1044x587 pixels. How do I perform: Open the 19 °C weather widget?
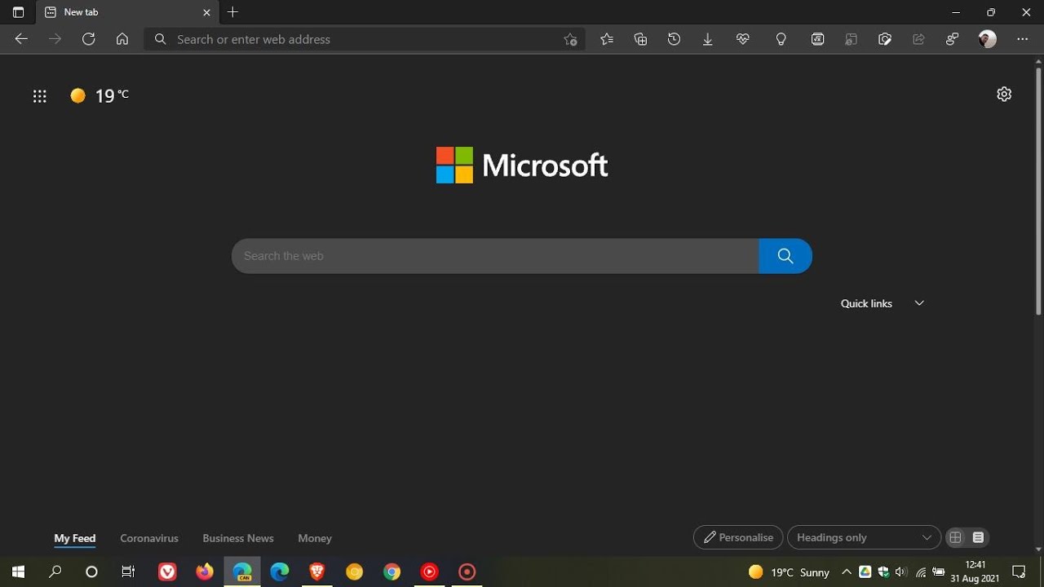[x=100, y=95]
